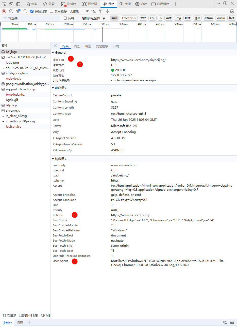This screenshot has width=237, height=327.
Task: Open the 内存 (Memory) tab
Action: 141,4
